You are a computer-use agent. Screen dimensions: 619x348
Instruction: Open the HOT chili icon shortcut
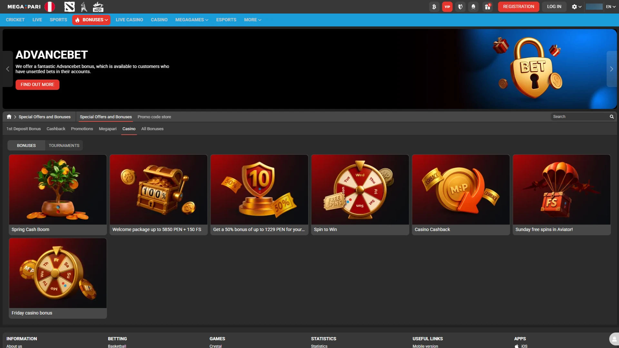(98, 7)
